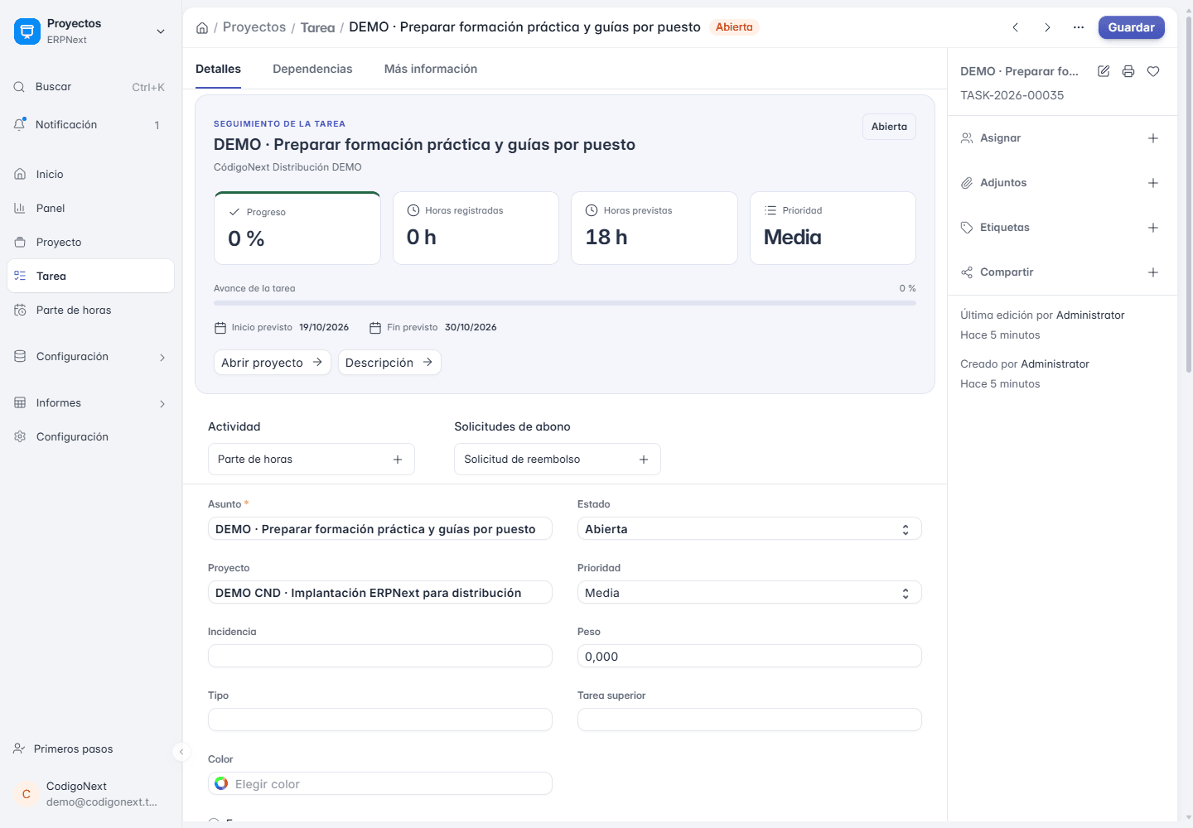The image size is (1193, 828).
Task: Click the Tarea breadcrumb link
Action: click(318, 28)
